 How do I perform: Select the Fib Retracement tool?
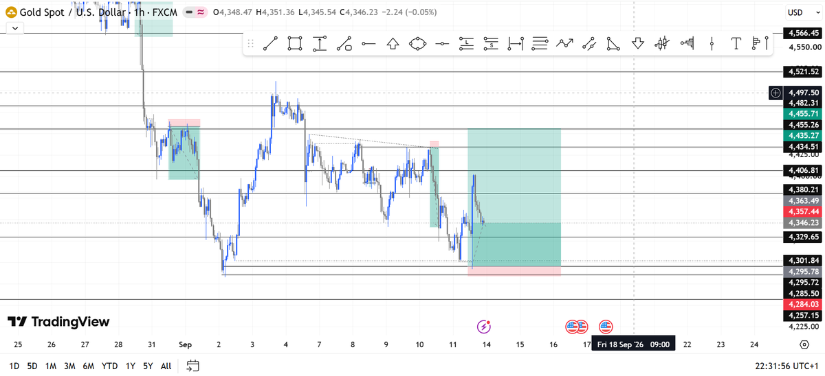(540, 44)
